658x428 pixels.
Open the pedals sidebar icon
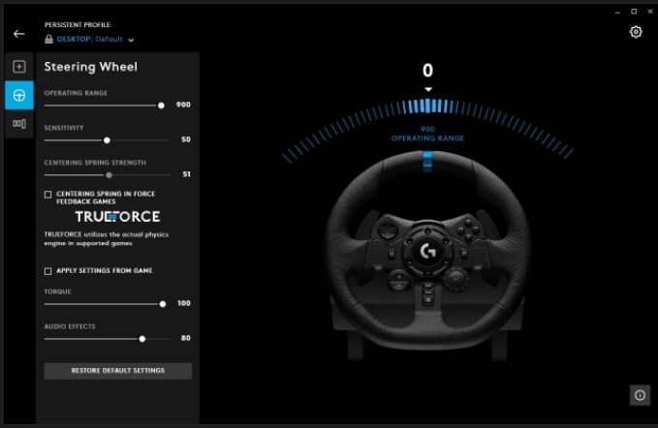point(18,124)
